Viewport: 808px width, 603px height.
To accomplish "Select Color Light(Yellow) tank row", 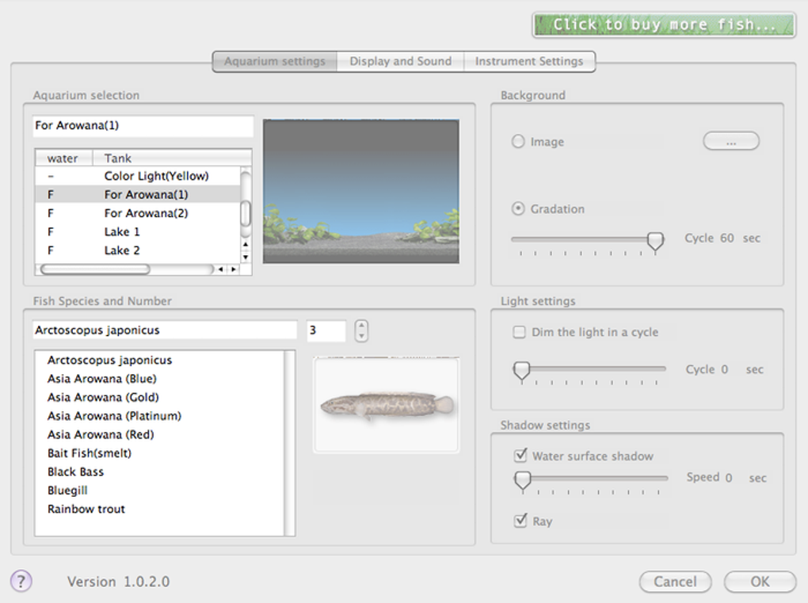I will [x=138, y=176].
